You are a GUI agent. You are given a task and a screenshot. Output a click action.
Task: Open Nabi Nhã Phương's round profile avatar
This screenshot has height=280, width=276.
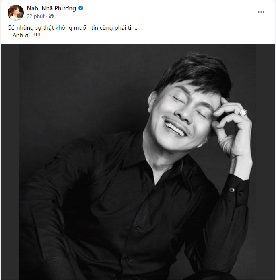pyautogui.click(x=16, y=13)
